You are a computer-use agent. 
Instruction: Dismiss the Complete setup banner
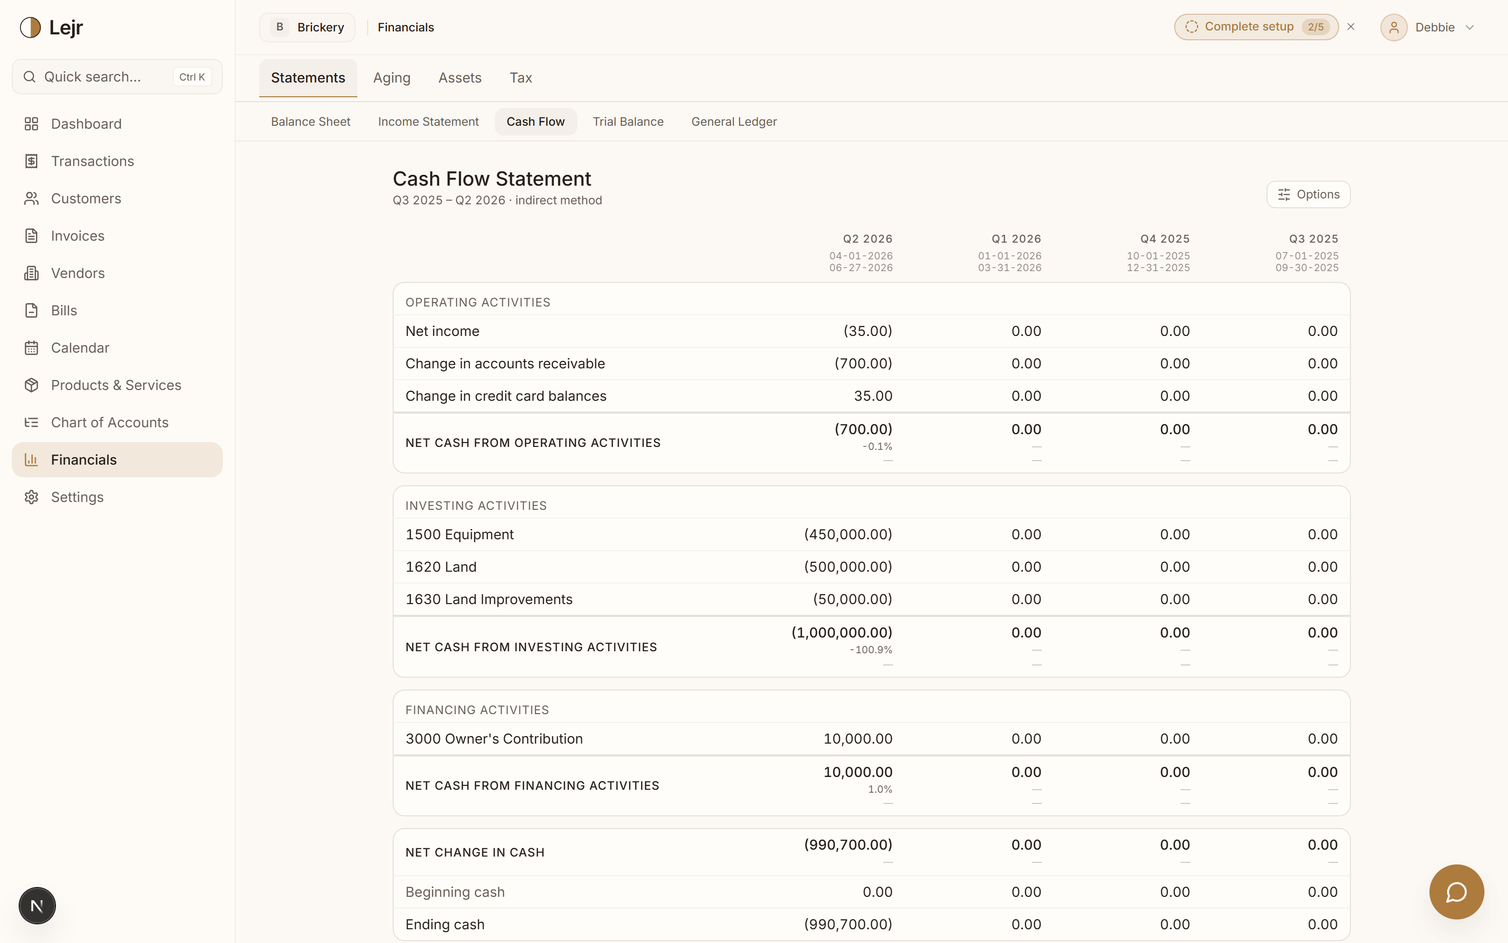click(x=1351, y=27)
